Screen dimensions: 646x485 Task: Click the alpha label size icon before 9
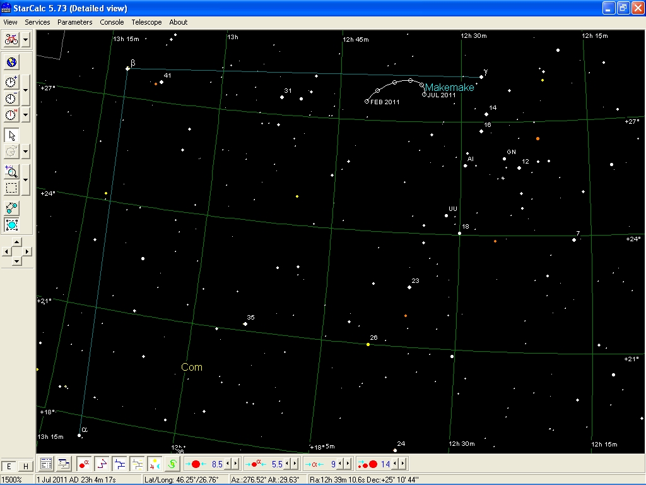point(314,464)
